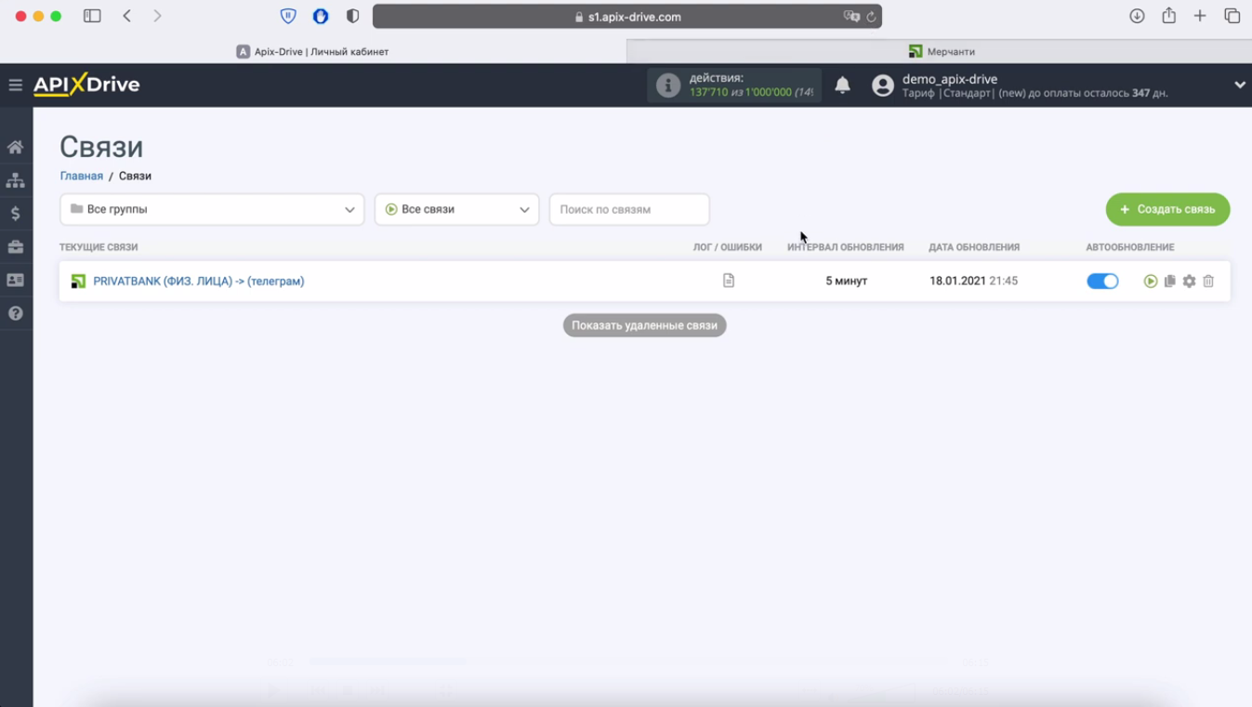Expand the "Все связи" dropdown

tap(457, 209)
